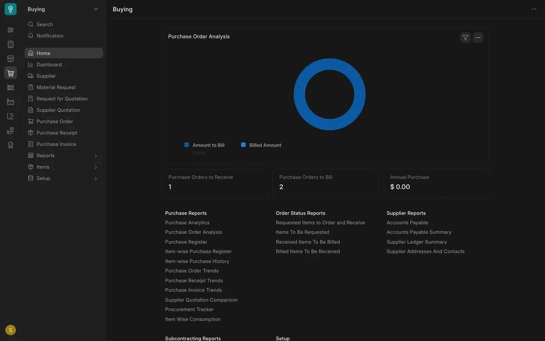This screenshot has height=341, width=545.
Task: Open Material Request sidebar item
Action: [x=64, y=87]
